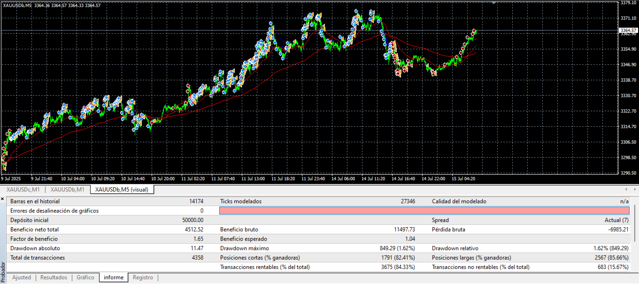Switch to the XAUUSDb,M1 chart tab
Screen dimensions: 639x284
pos(68,189)
